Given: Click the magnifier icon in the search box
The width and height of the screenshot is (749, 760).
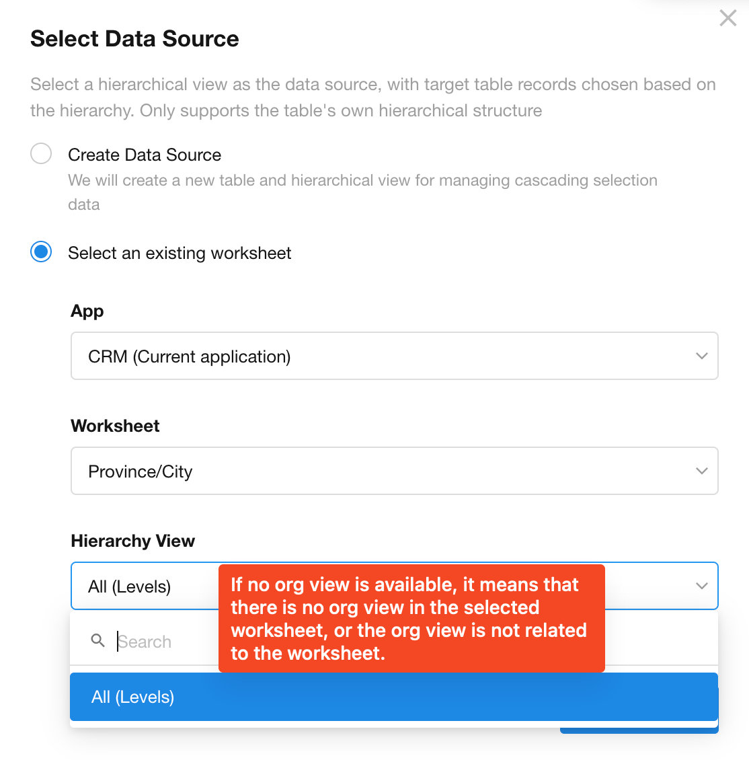Looking at the screenshot, I should [98, 641].
